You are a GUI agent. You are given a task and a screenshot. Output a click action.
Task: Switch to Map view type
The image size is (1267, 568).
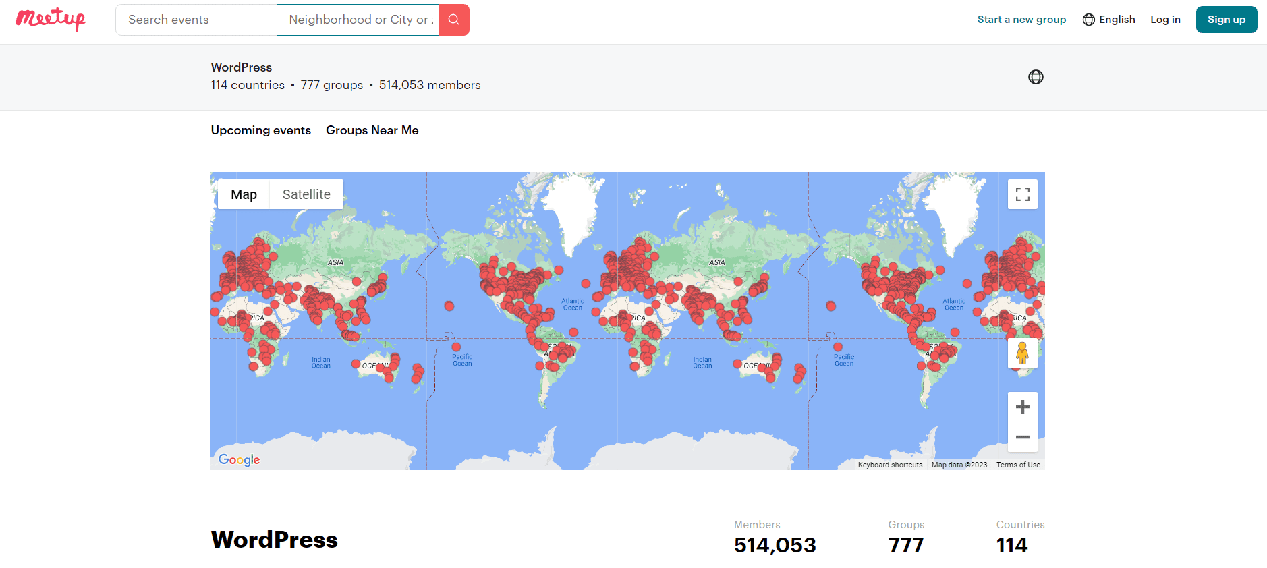tap(244, 194)
